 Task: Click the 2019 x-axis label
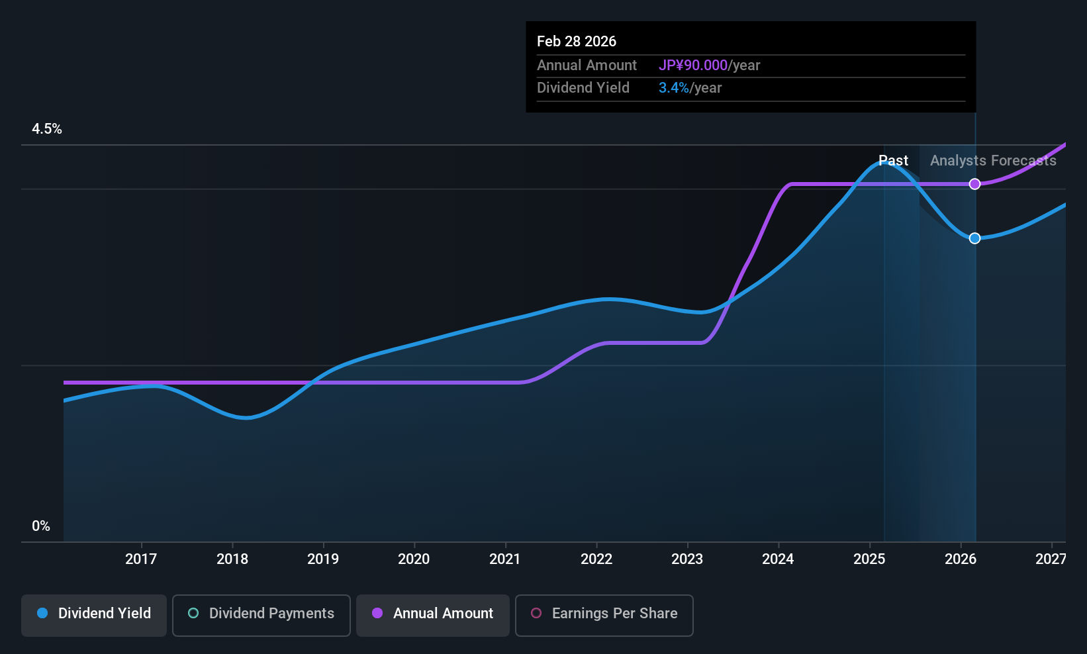pos(323,559)
